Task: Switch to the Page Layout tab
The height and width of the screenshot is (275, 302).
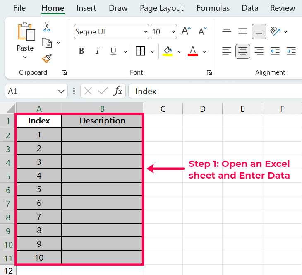Action: (162, 8)
